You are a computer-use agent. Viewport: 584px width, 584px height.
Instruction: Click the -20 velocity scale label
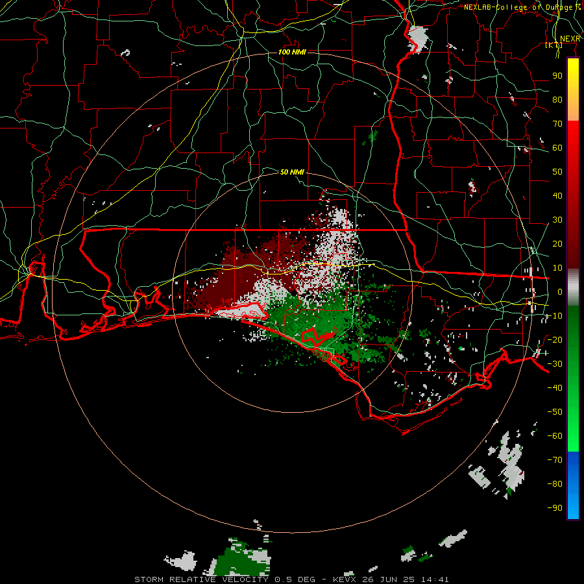555,339
